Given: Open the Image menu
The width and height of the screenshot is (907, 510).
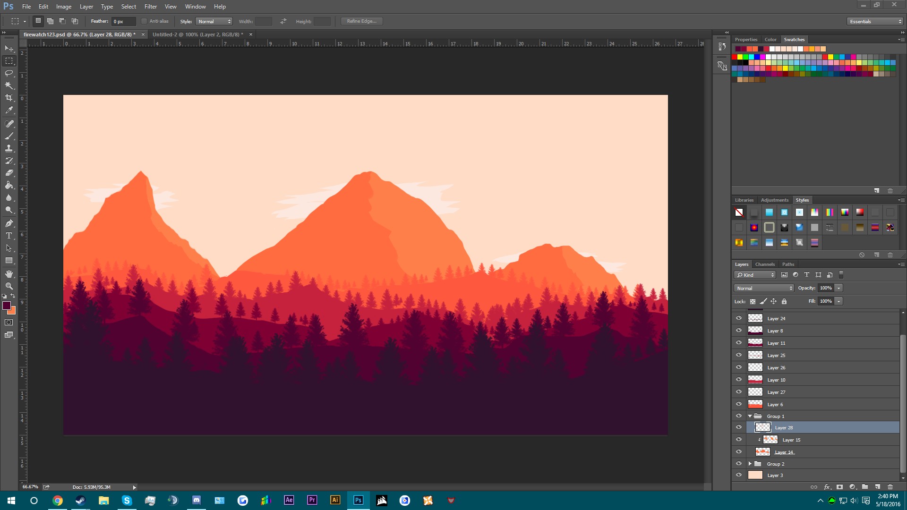Looking at the screenshot, I should (x=64, y=7).
